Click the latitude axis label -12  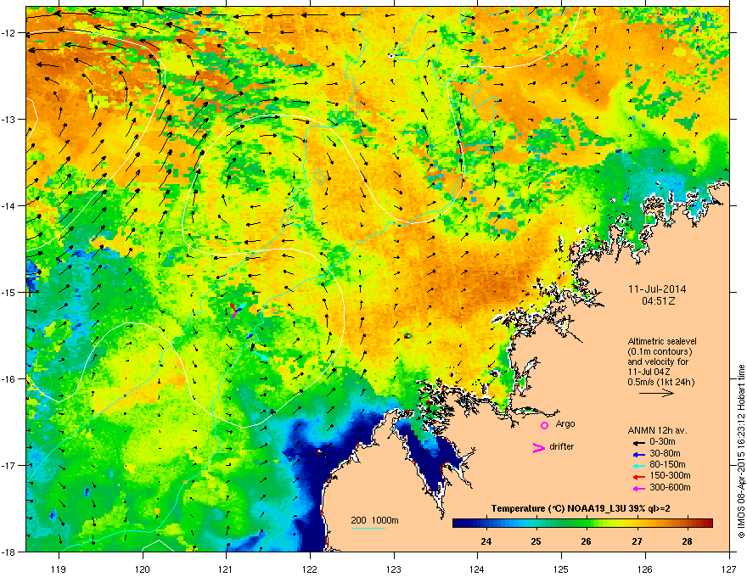click(x=8, y=33)
